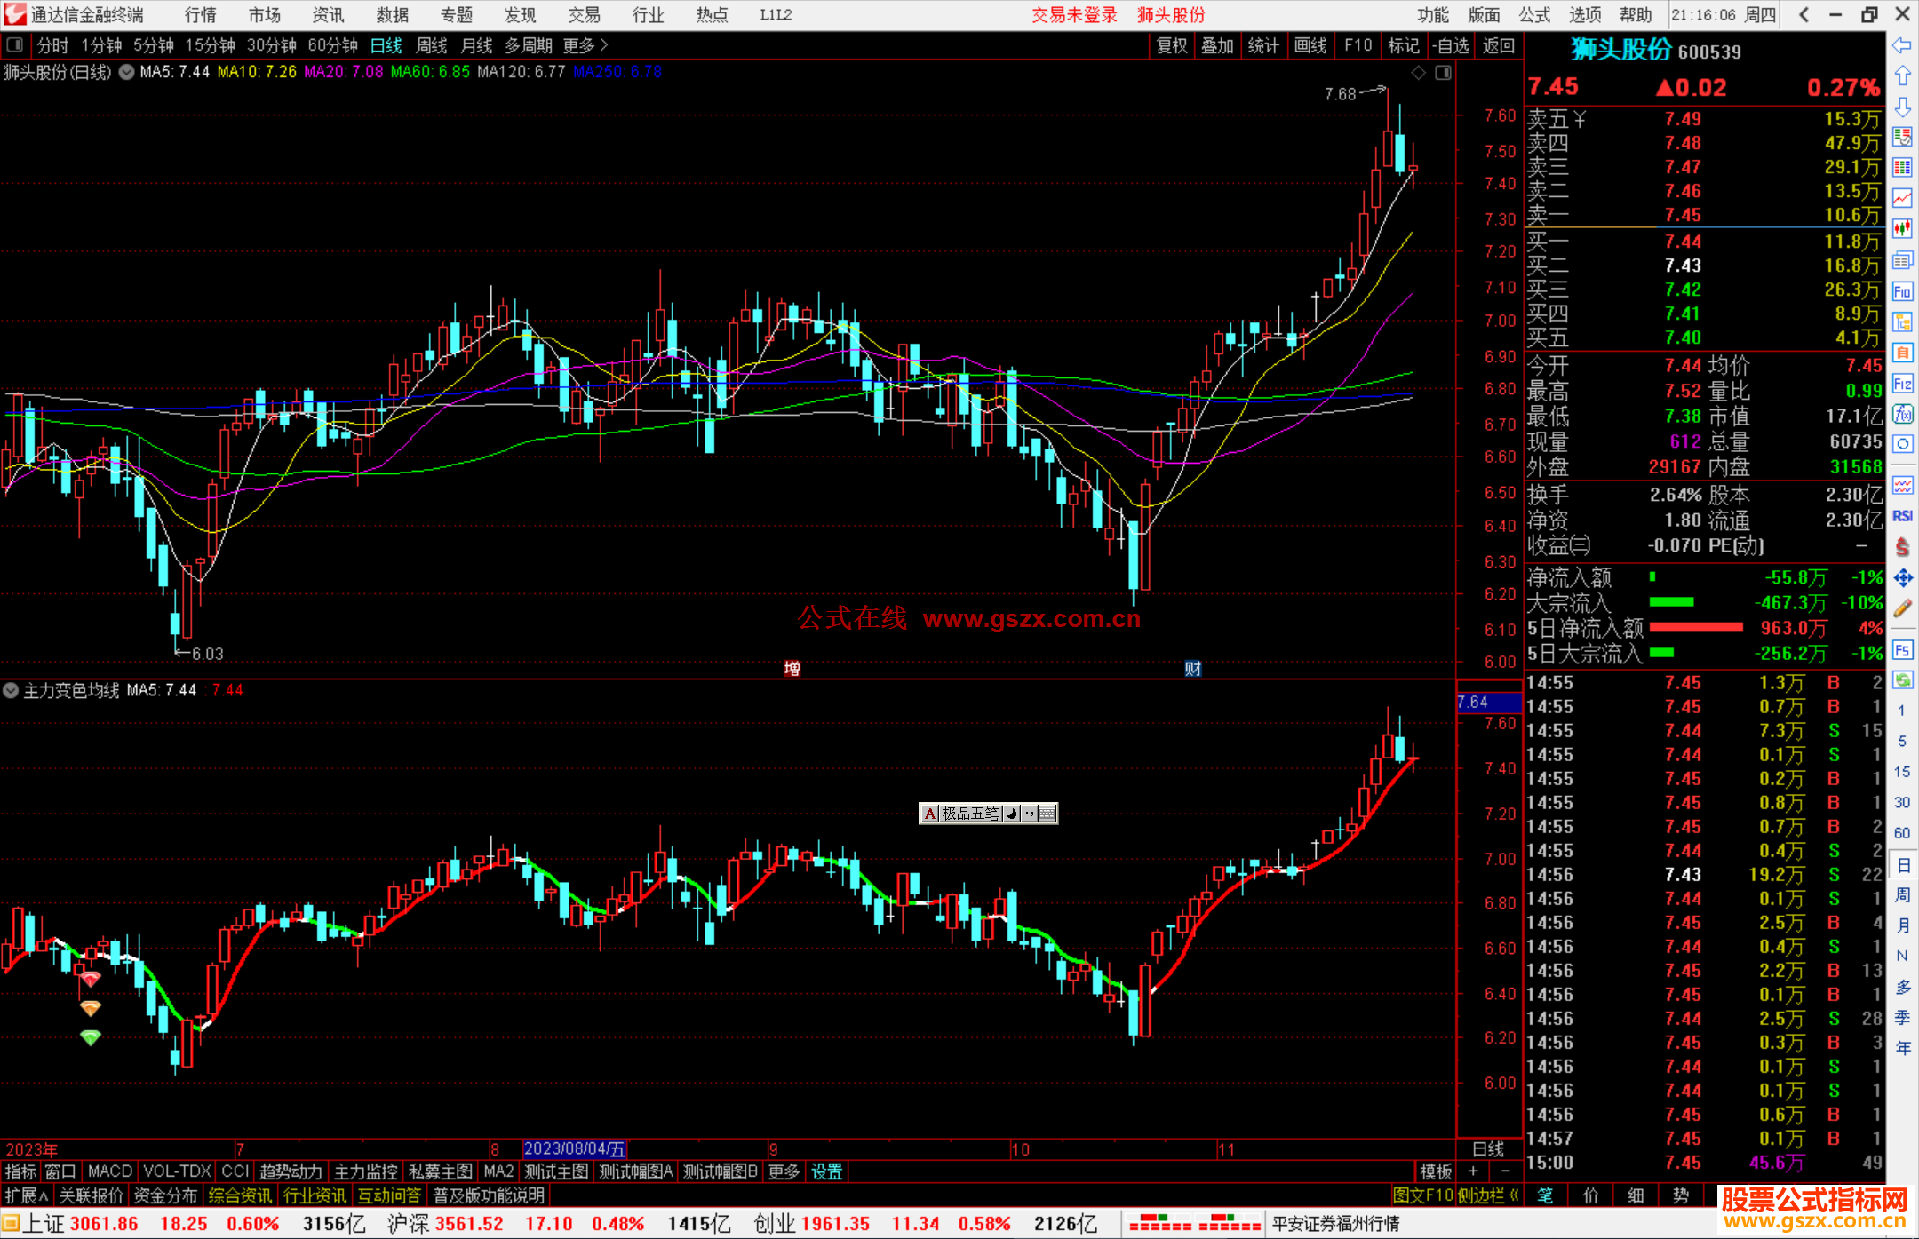This screenshot has height=1239, width=1919.
Task: Click the back arrow sidebar icon
Action: (1902, 45)
